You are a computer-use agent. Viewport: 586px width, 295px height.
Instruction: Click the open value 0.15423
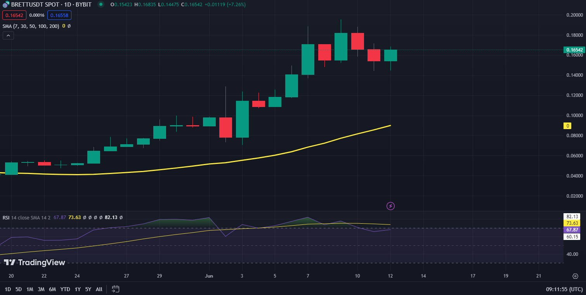point(123,5)
